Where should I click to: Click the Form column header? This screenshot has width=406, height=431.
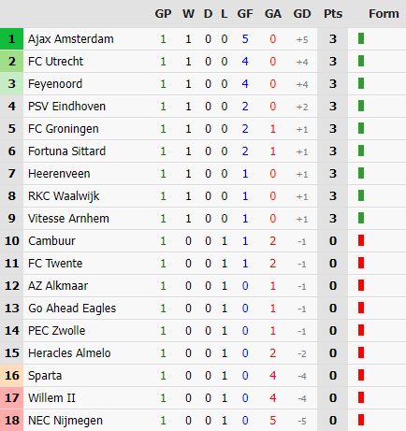tap(384, 14)
